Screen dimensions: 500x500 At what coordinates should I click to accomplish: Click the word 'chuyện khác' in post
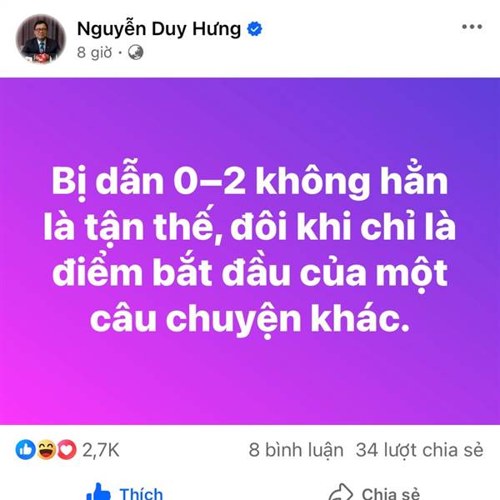pos(287,319)
